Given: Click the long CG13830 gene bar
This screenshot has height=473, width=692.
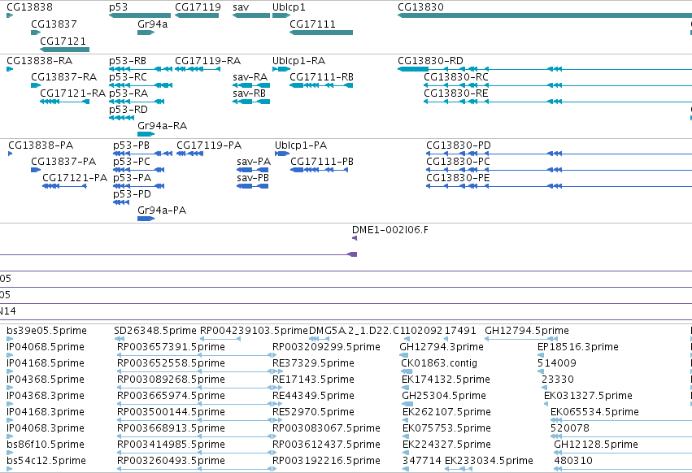Looking at the screenshot, I should [545, 15].
